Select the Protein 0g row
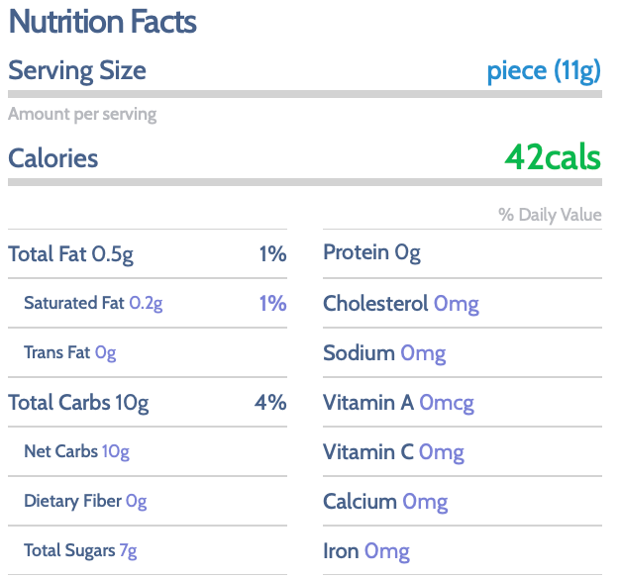 [x=463, y=253]
